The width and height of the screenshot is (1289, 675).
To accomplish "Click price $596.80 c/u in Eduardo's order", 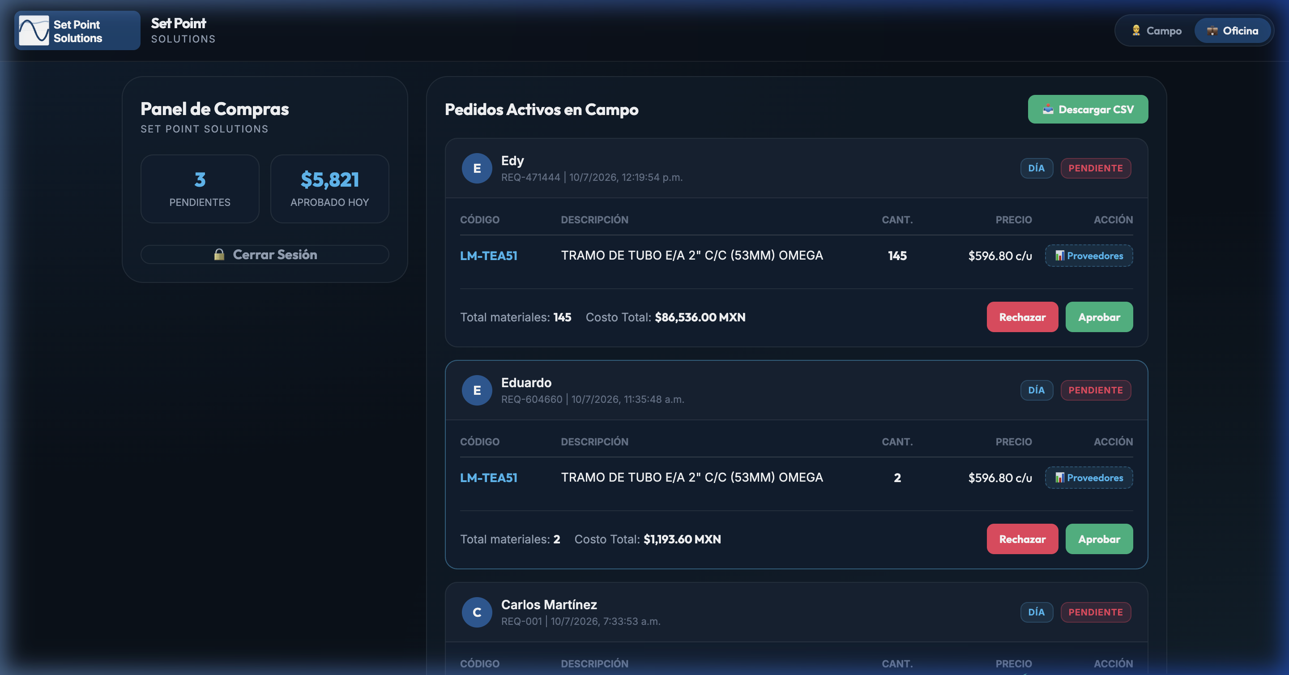I will (x=1000, y=478).
